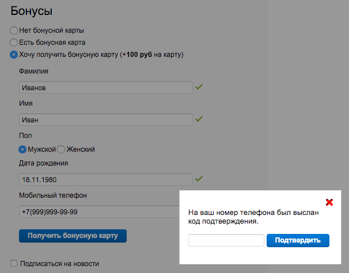The width and height of the screenshot is (349, 273).
Task: Click "Получить бонусную карту" button
Action: click(73, 236)
